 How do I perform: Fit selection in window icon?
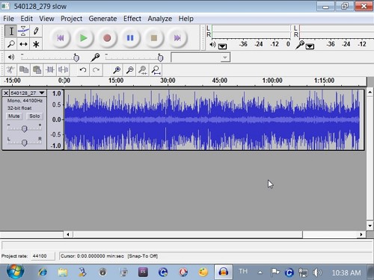tap(143, 70)
